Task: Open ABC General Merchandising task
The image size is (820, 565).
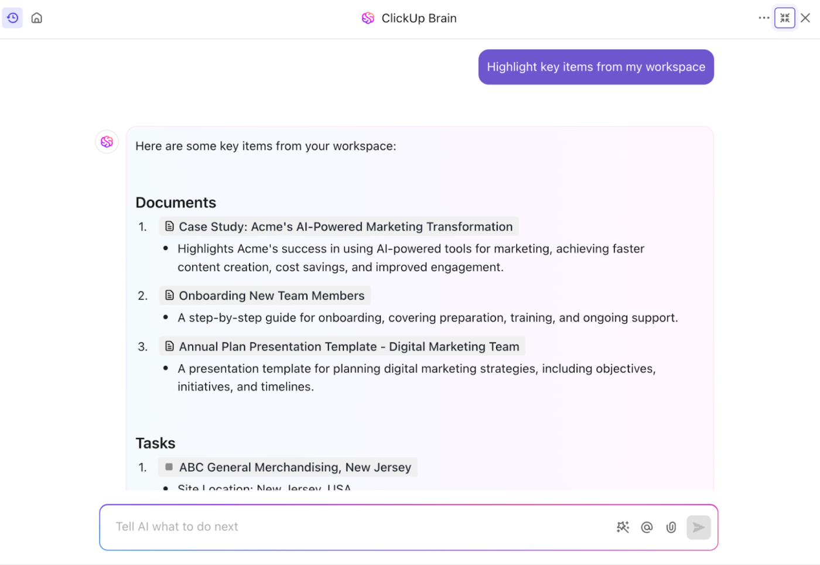Action: click(x=295, y=467)
